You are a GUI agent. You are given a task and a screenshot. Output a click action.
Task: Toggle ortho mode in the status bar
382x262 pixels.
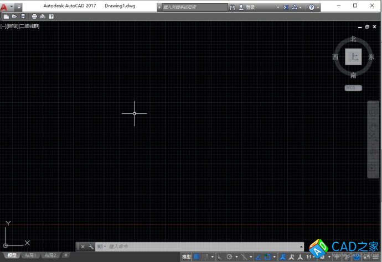[x=220, y=256]
